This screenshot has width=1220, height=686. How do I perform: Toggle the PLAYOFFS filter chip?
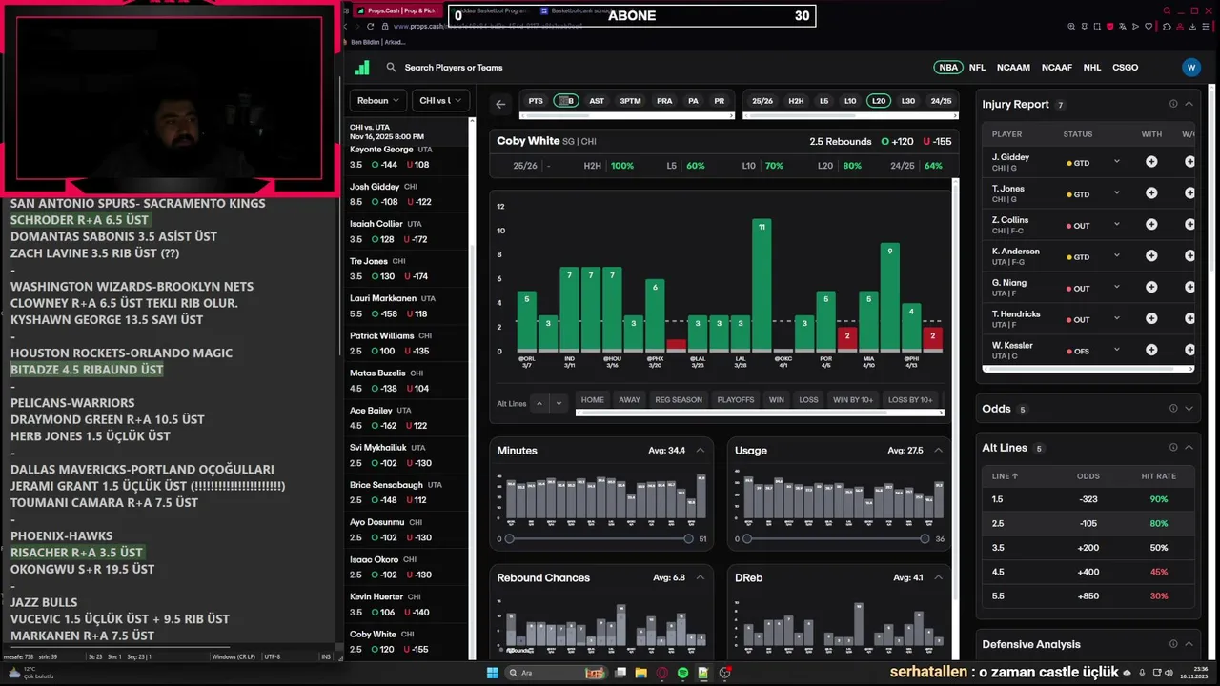[x=736, y=400]
